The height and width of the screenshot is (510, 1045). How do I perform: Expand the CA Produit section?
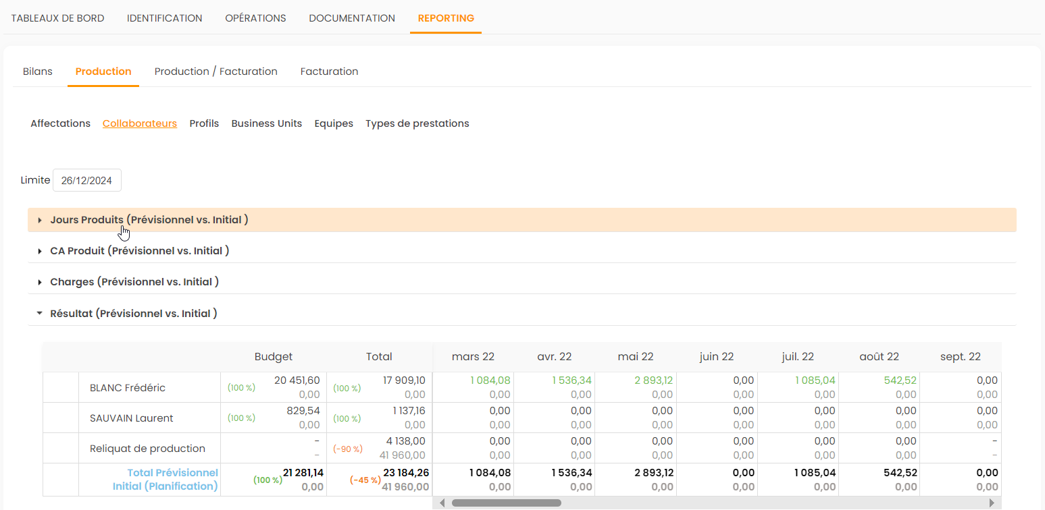click(140, 251)
